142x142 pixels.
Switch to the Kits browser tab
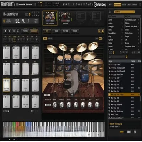click(110, 5)
